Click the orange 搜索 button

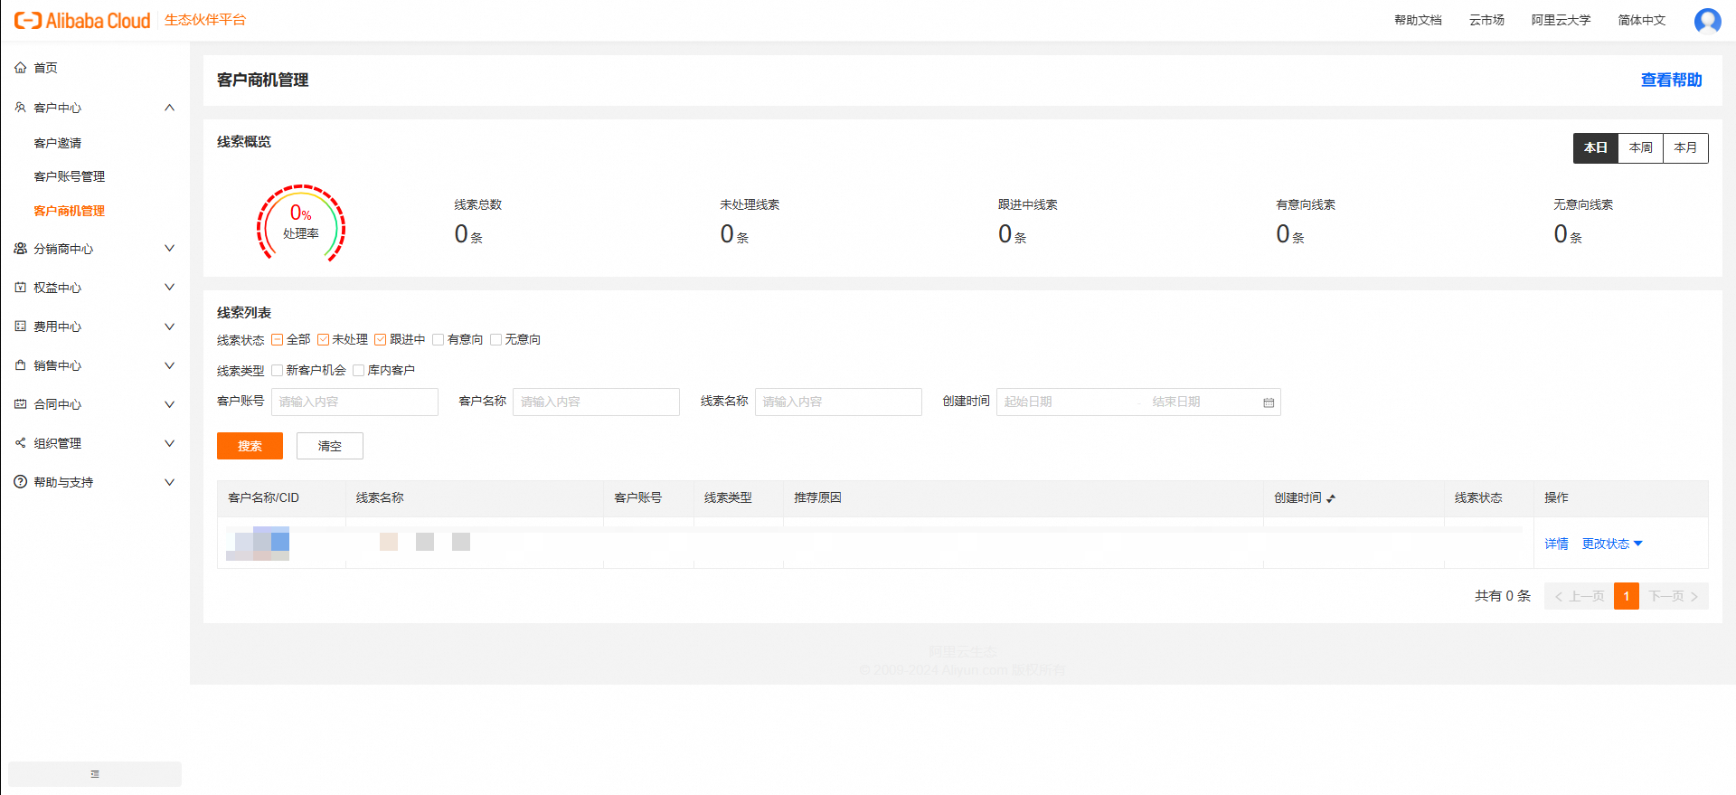pyautogui.click(x=250, y=446)
